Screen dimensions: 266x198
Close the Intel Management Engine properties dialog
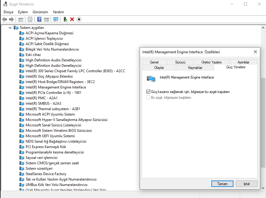point(255,52)
